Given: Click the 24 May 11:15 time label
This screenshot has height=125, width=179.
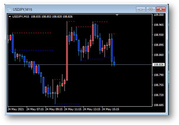Looking at the screenshot, I should (x=73, y=109).
